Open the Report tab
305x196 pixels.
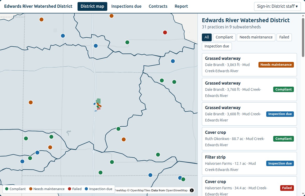pyautogui.click(x=181, y=6)
